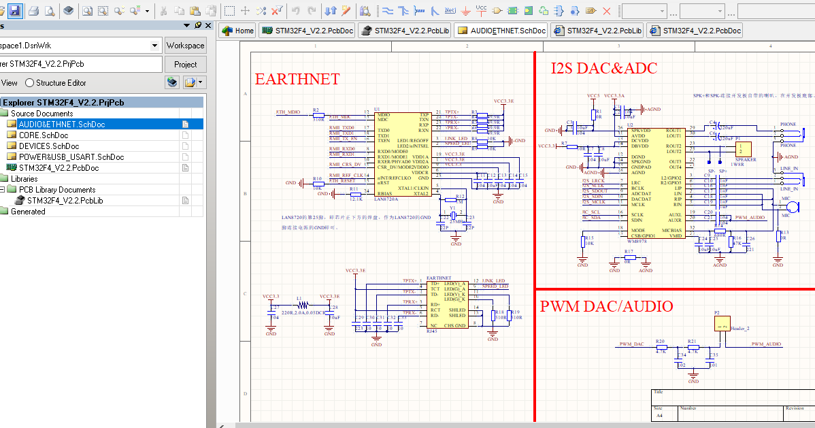Select the Zoom Area tool

tap(103, 10)
